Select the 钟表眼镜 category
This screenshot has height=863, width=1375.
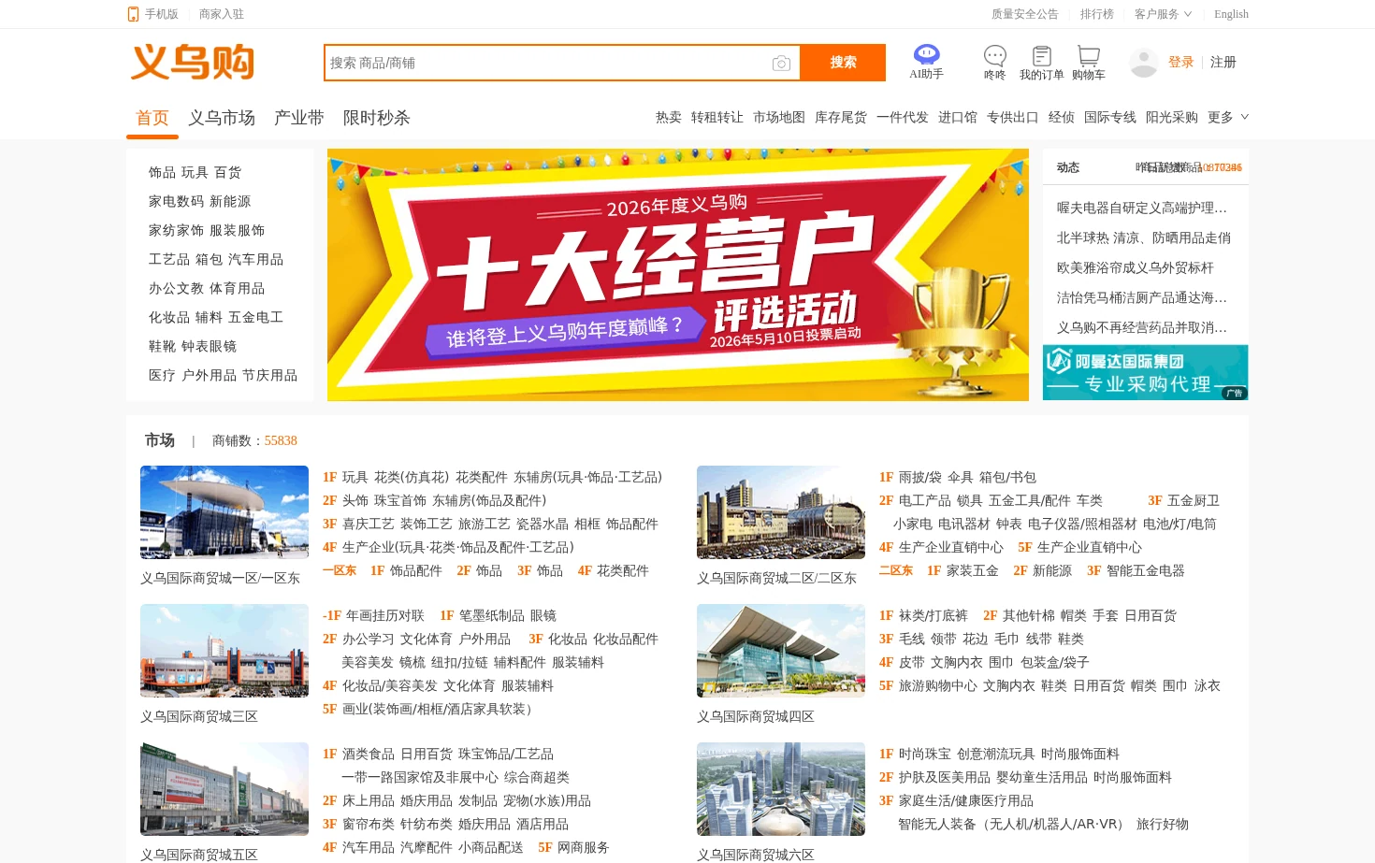(x=209, y=346)
